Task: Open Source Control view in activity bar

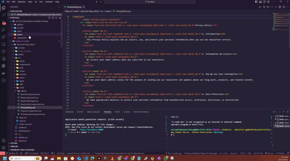Action: point(3,23)
